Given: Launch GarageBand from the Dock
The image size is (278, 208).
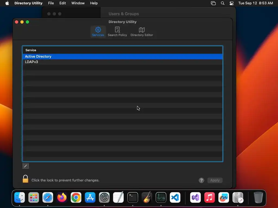Looking at the screenshot, I should [147, 197].
